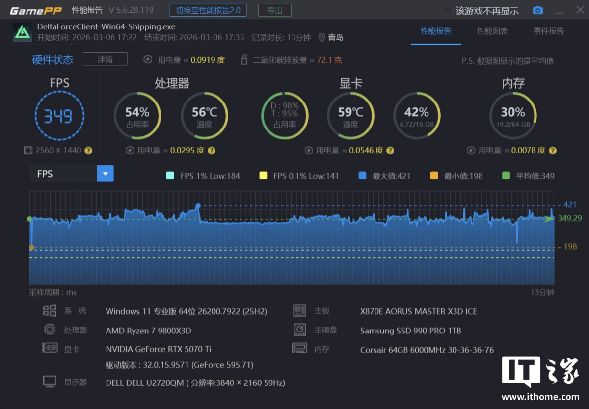
Task: Click help icon beside GPU power 0.0546 度
Action: (x=389, y=151)
